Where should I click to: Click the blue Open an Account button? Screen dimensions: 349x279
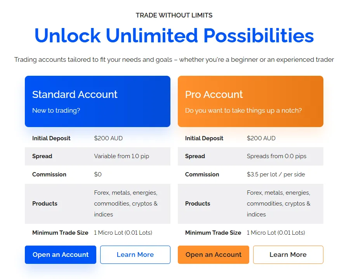[61, 255]
